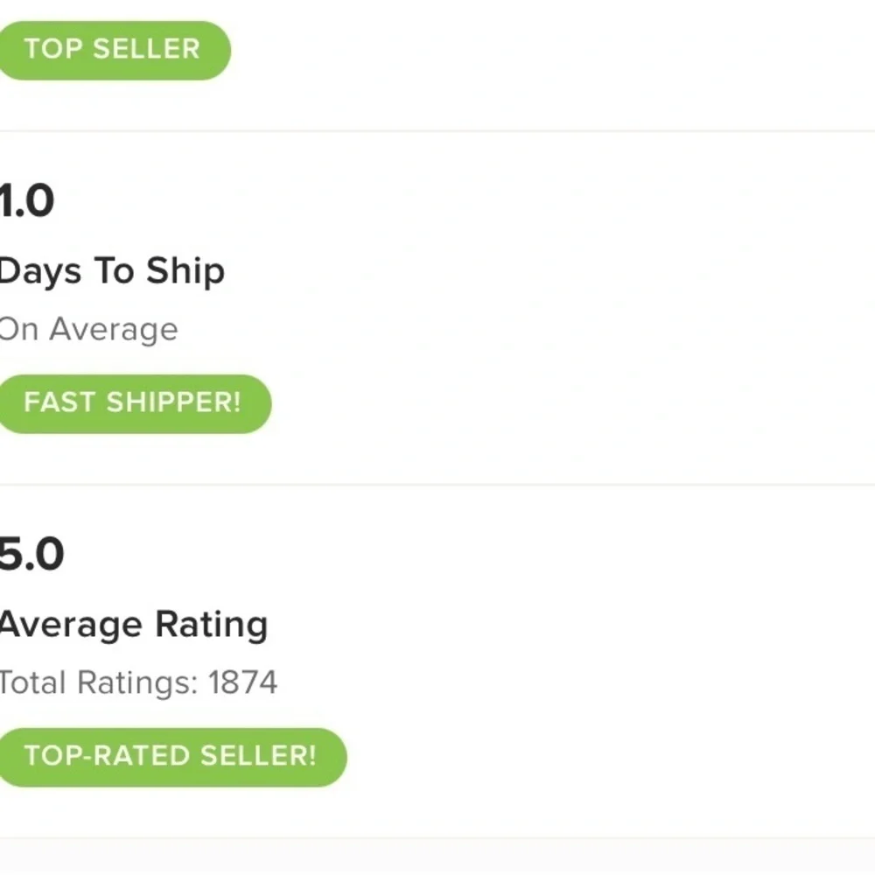Click the Total Ratings label

[x=99, y=682]
